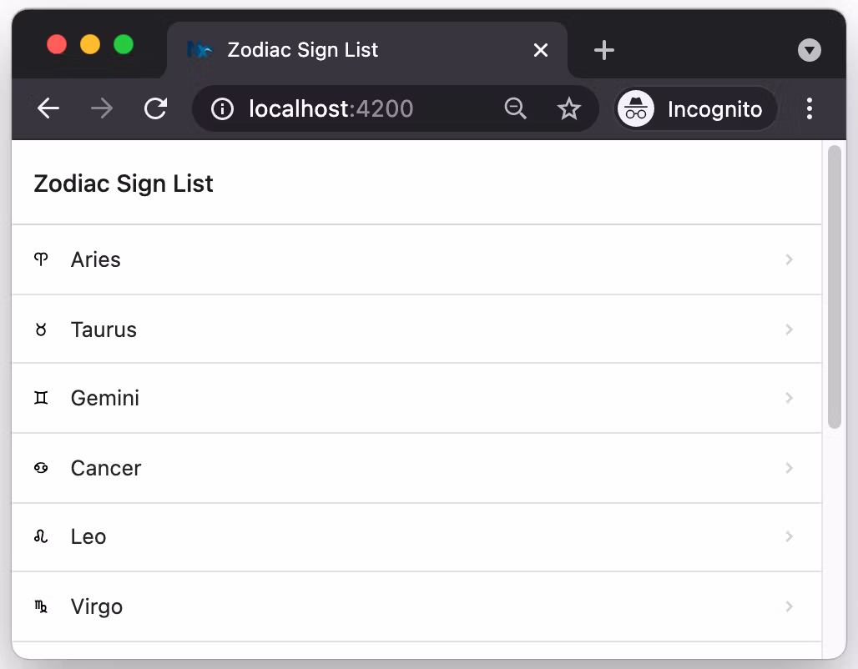Open the tab search dropdown arrow
Viewport: 858px width, 669px height.
809,50
